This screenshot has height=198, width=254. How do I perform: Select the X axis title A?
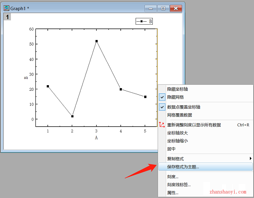96,138
